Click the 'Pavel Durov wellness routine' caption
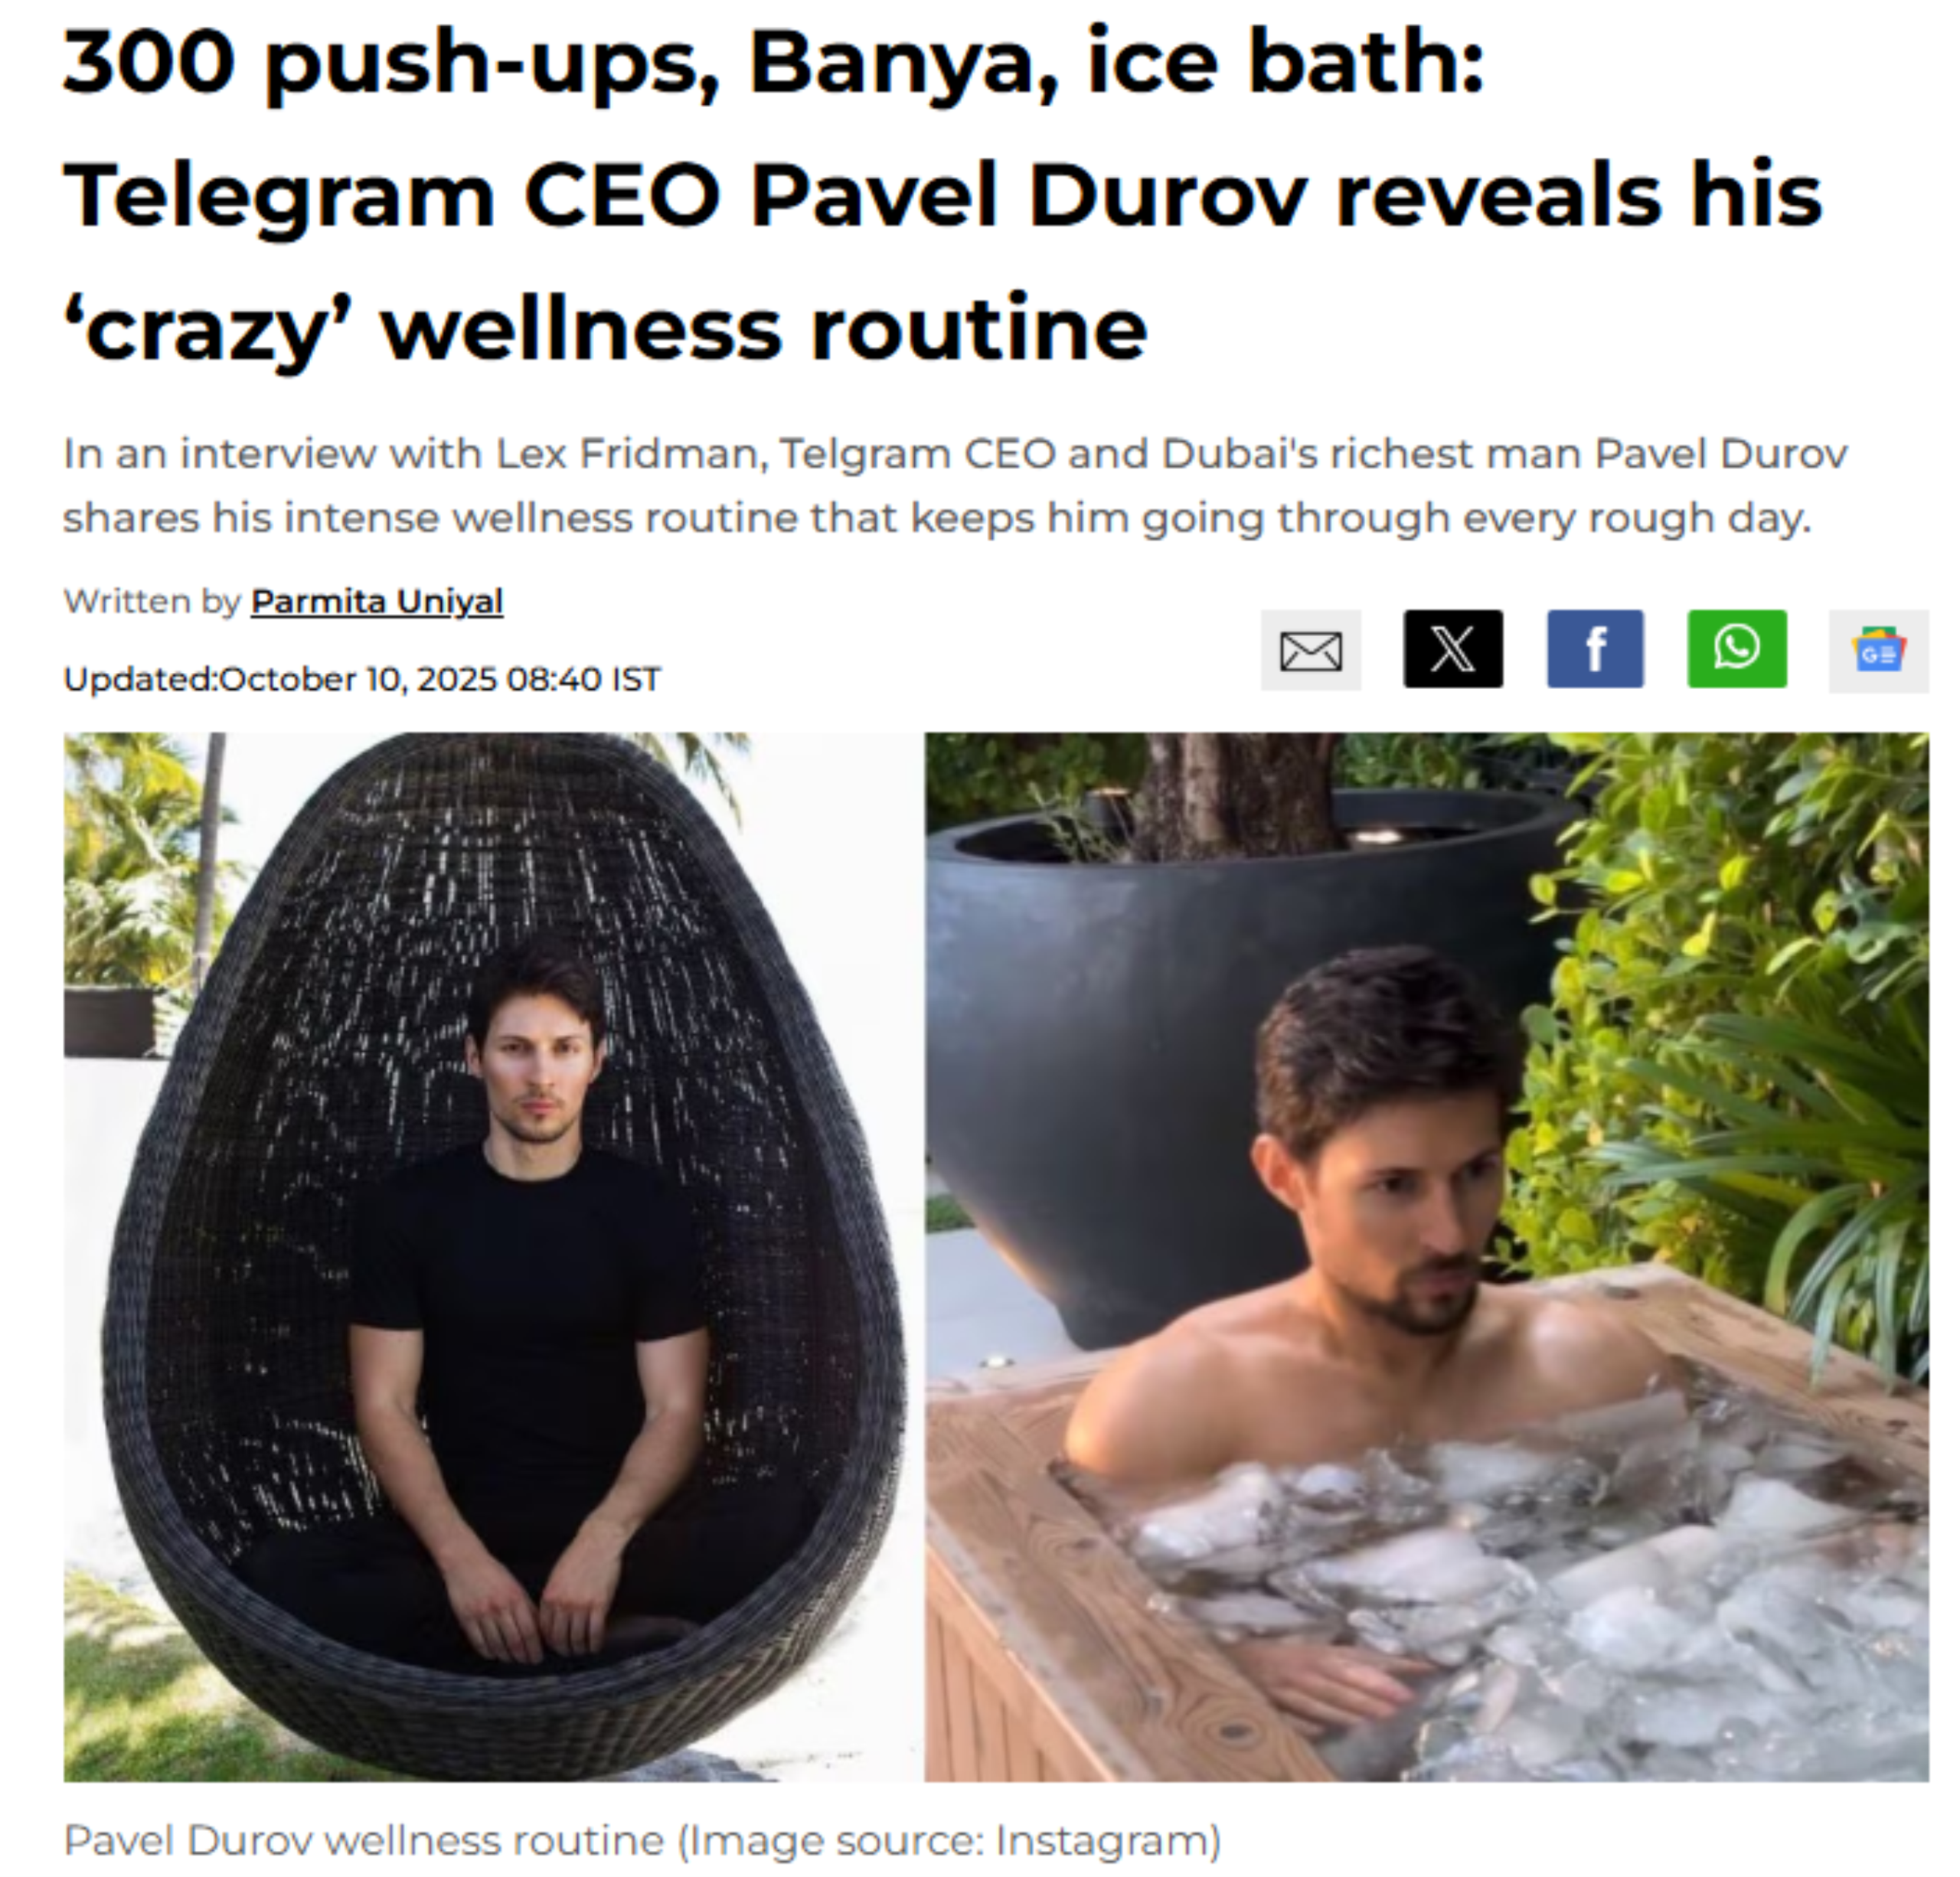Viewport: 1960px width, 1877px height. coord(365,1839)
